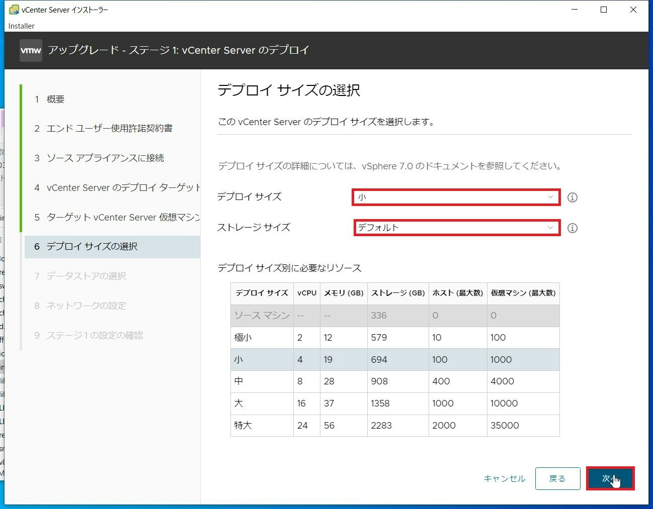
Task: Go to step 3 ソース アプライアンスに接続
Action: pyautogui.click(x=99, y=158)
